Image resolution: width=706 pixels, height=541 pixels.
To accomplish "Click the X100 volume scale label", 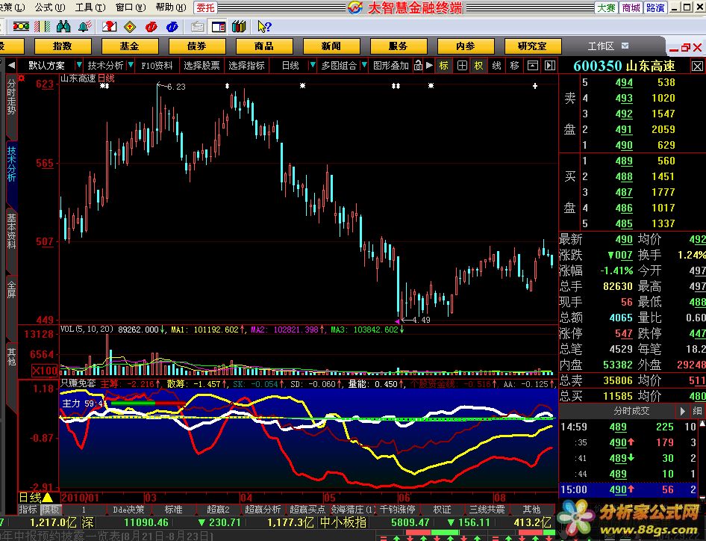I will coord(44,371).
